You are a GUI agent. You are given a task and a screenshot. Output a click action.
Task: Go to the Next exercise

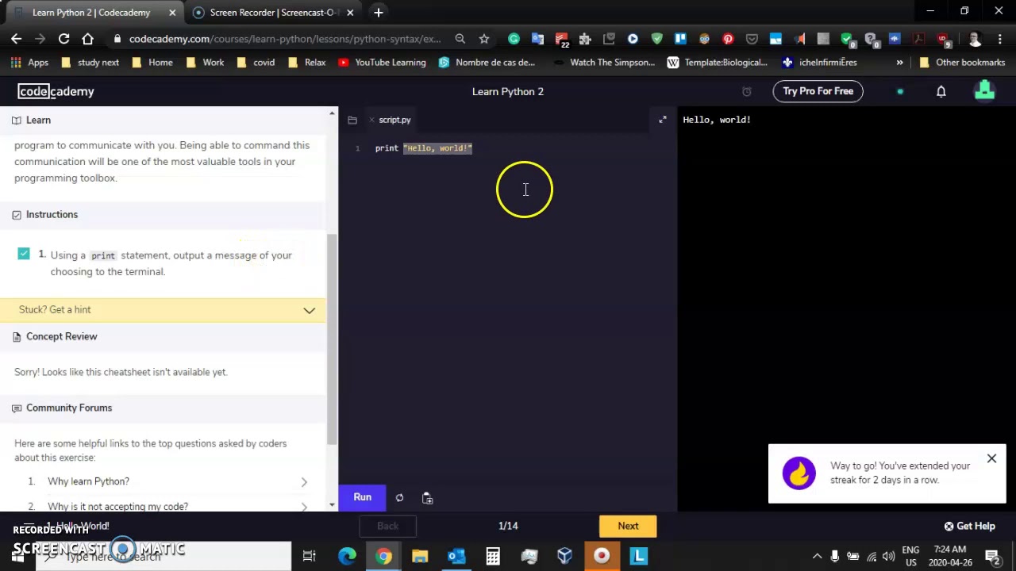[x=628, y=526]
